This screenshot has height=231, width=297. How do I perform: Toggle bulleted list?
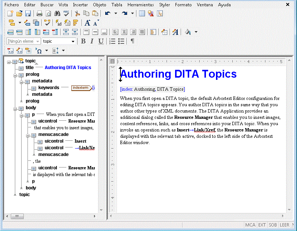121,41
